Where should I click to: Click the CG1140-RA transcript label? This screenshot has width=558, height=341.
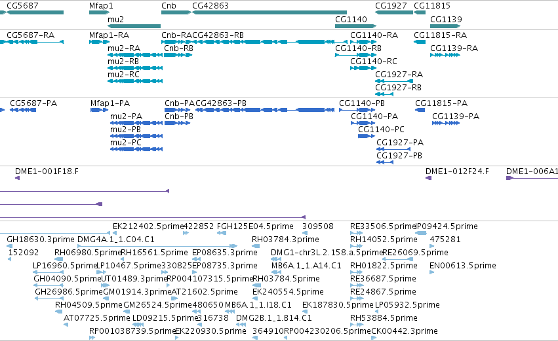point(374,35)
